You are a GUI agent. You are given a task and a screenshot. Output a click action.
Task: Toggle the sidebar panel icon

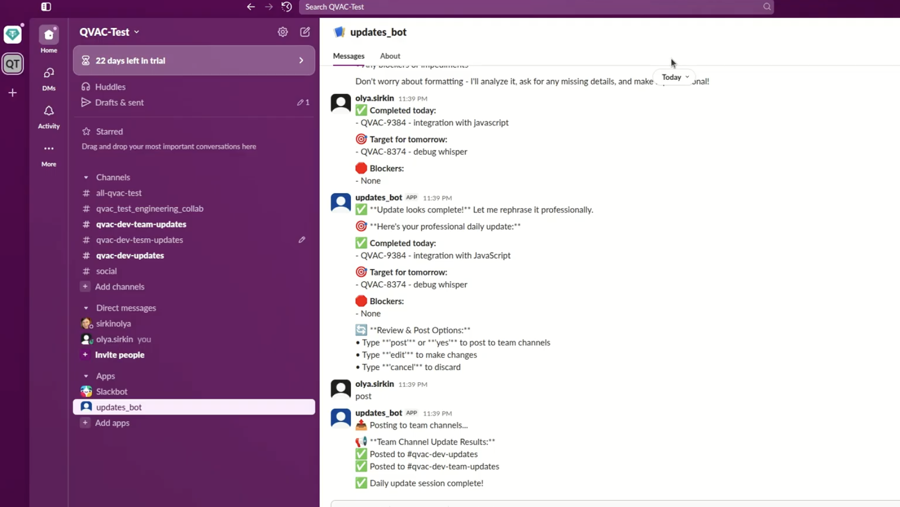click(46, 7)
